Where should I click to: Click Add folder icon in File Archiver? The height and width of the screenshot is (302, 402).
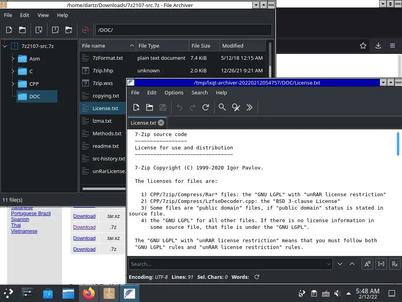(68, 30)
